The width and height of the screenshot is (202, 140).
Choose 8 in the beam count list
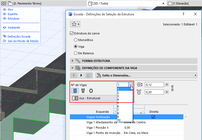coord(125,114)
